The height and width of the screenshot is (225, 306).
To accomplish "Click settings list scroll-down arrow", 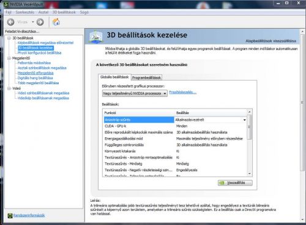I will [249, 174].
